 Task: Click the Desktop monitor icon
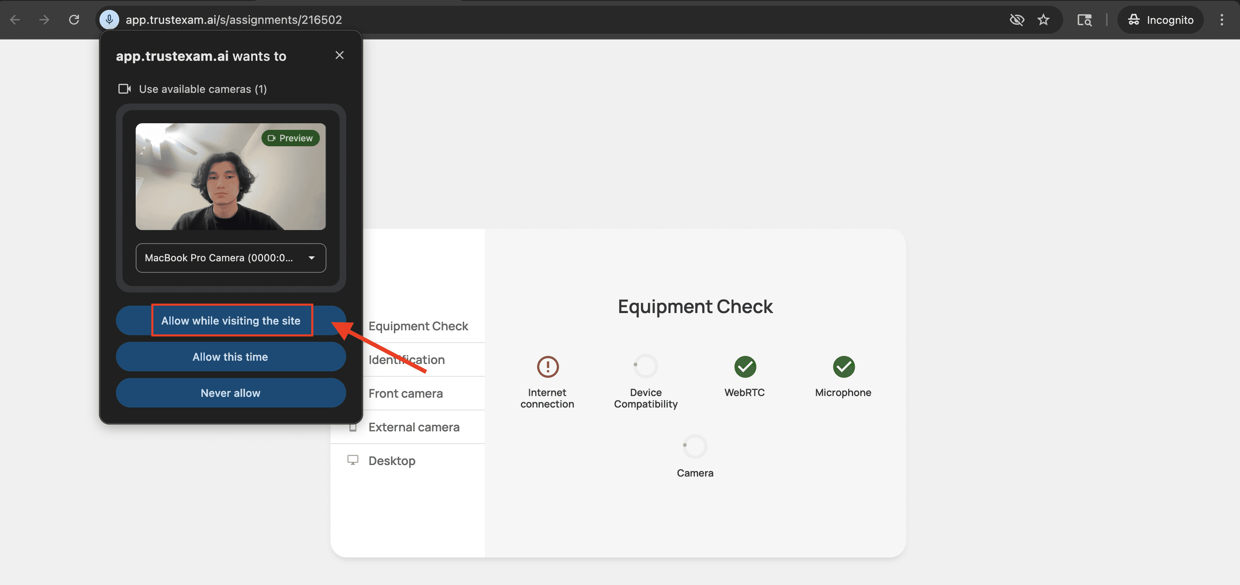353,461
